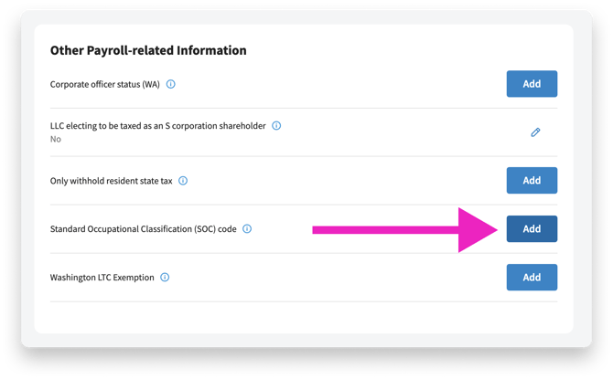Add Washington LTC Exemption
The height and width of the screenshot is (379, 613).
[532, 277]
